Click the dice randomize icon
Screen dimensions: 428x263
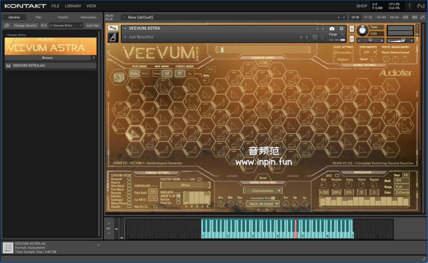[x=119, y=77]
